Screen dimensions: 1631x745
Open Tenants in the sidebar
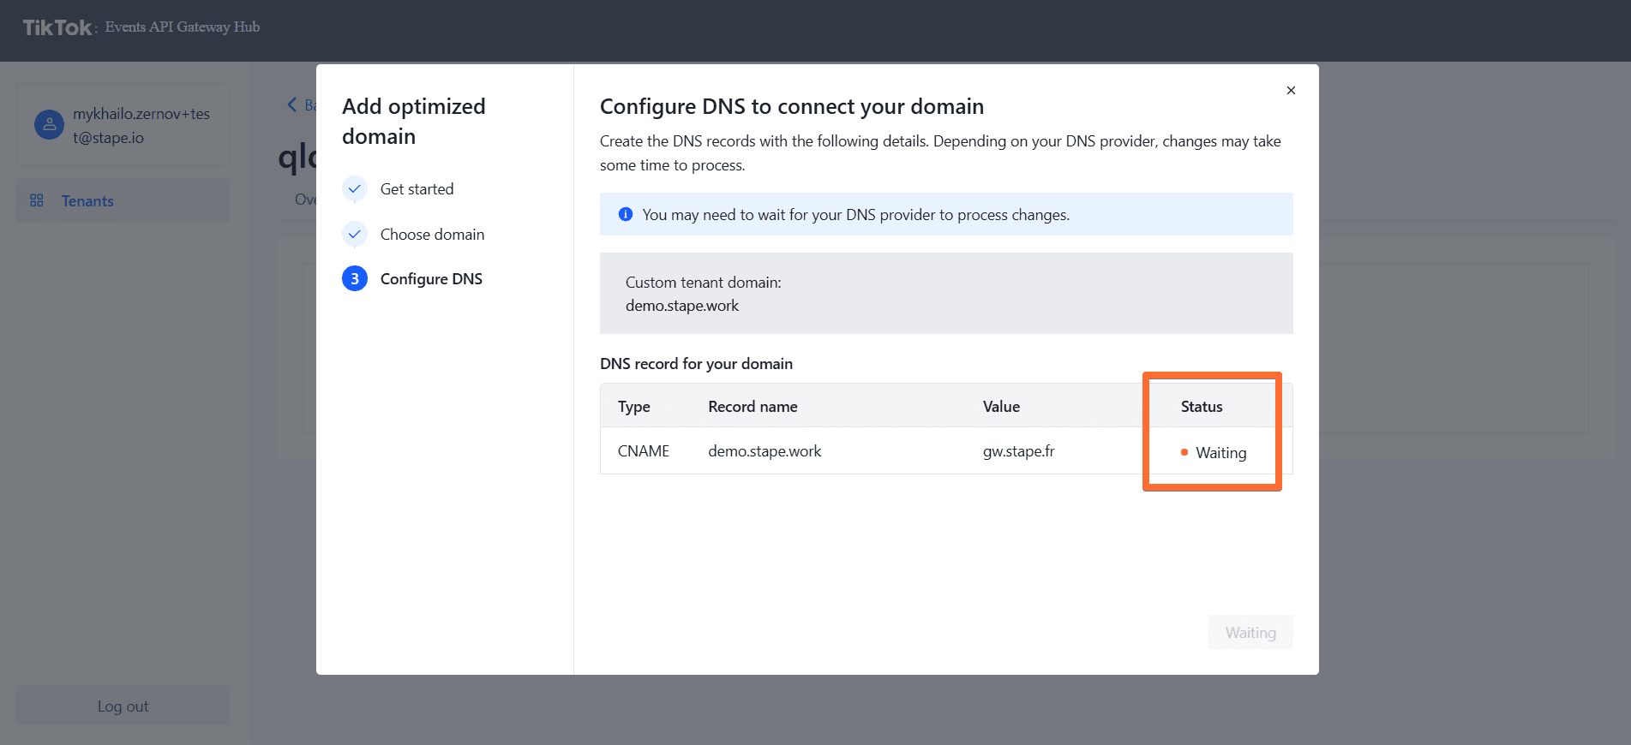123,200
